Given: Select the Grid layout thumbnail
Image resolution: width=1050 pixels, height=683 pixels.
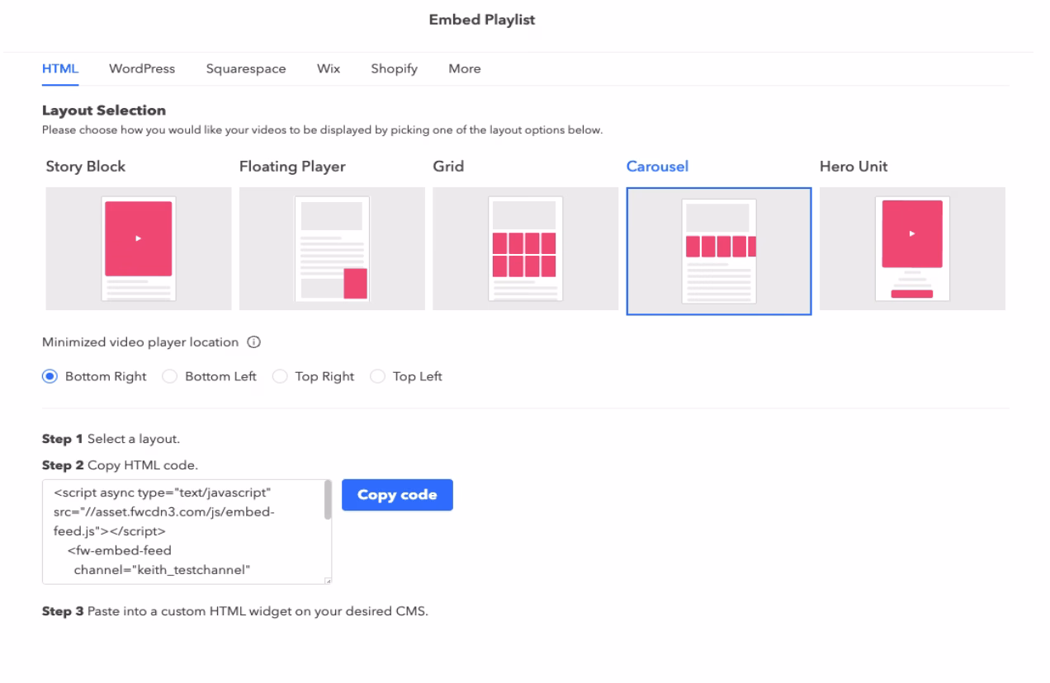Looking at the screenshot, I should pyautogui.click(x=525, y=248).
